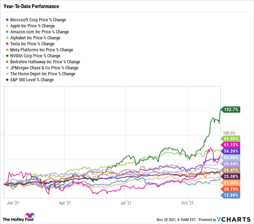254x224 pixels.
Task: Click the Tesla pink legend dot
Action: click(x=7, y=44)
